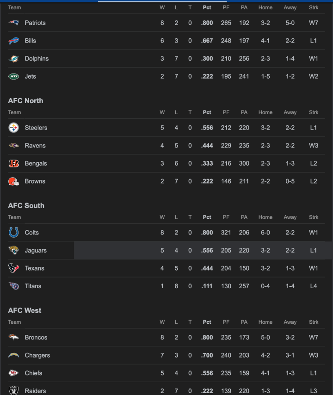Click the Patriots team logo
The width and height of the screenshot is (333, 395).
pyautogui.click(x=14, y=23)
